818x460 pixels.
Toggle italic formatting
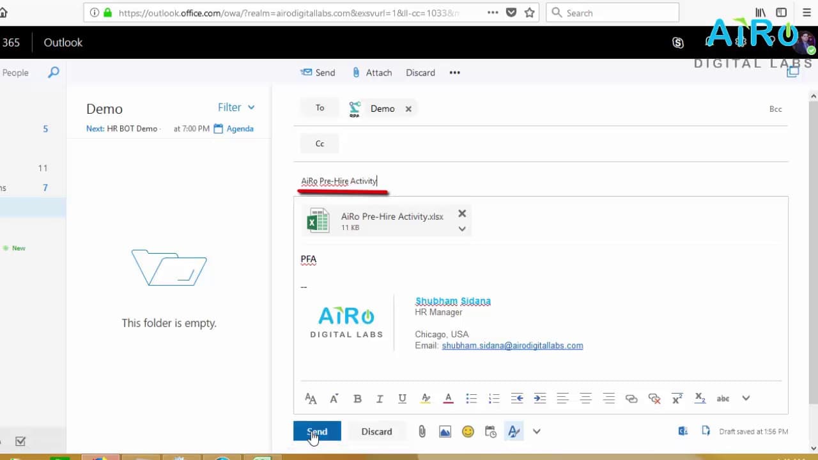[x=380, y=399]
